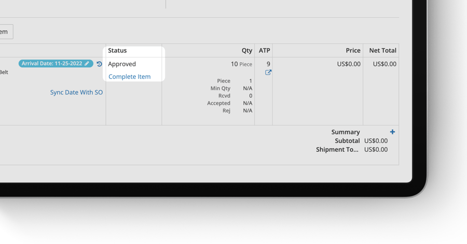Click the ATP value 9
This screenshot has width=467, height=244.
coord(268,64)
